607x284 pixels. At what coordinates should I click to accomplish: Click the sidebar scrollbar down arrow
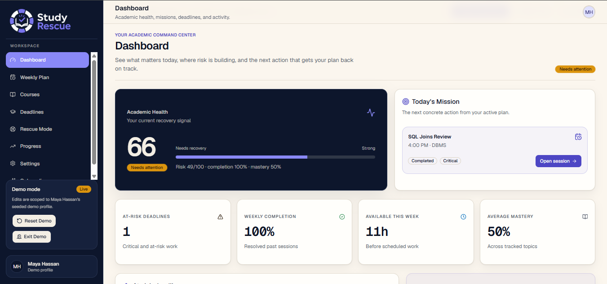point(94,177)
